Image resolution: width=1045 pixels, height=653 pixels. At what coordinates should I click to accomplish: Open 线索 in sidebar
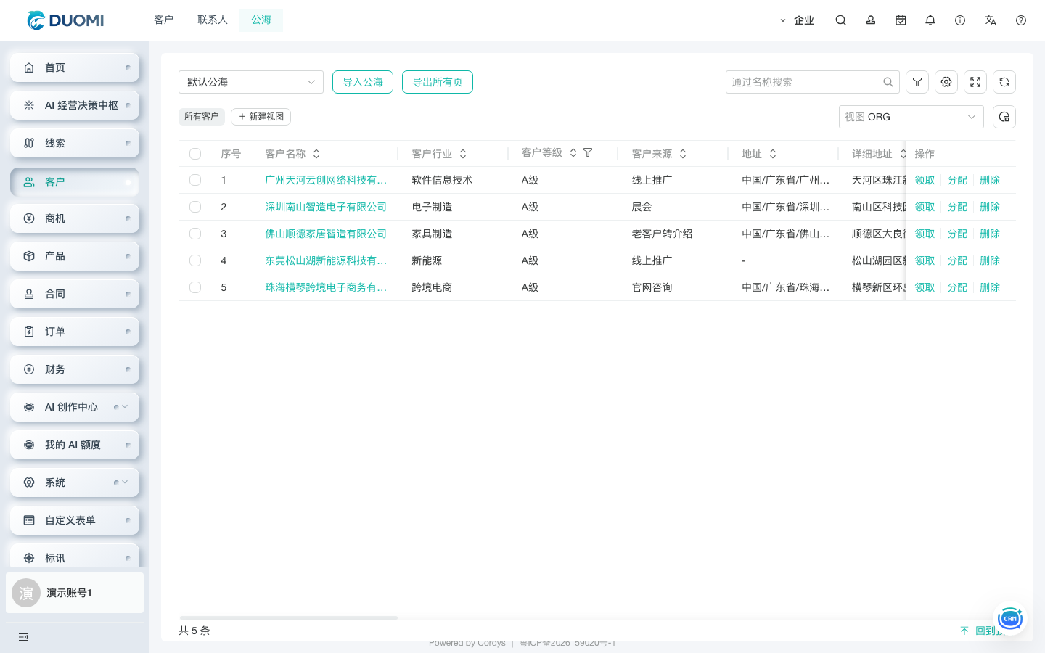[75, 143]
